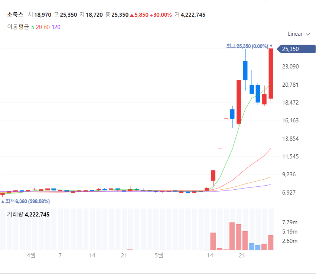316x276 pixels.
Task: Click the latest tall red candlestick
Action: click(x=271, y=74)
